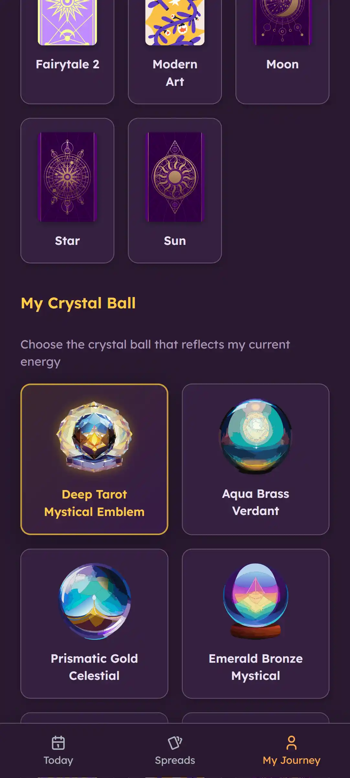Click the My Journey navigation label
The image size is (350, 778).
click(x=291, y=760)
